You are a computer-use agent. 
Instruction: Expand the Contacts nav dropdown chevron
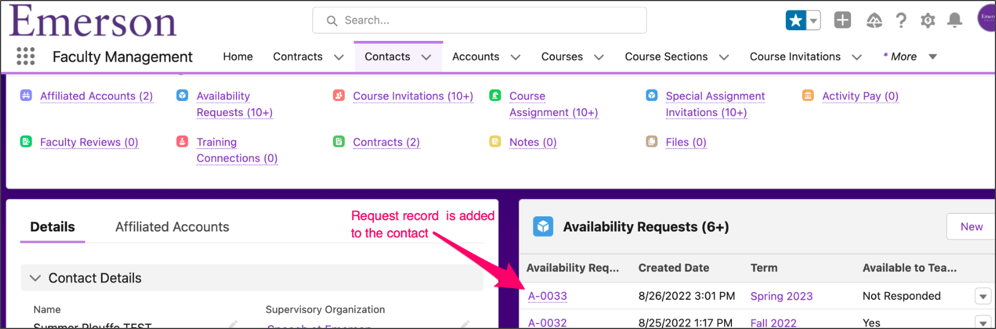[426, 57]
